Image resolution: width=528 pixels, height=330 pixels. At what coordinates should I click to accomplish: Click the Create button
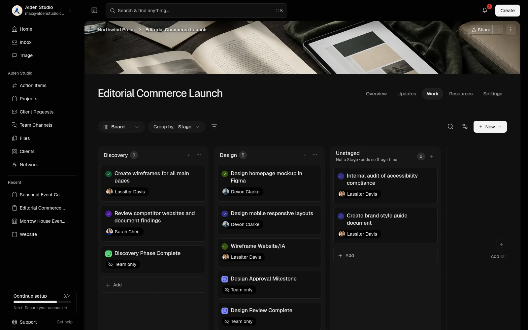(508, 11)
